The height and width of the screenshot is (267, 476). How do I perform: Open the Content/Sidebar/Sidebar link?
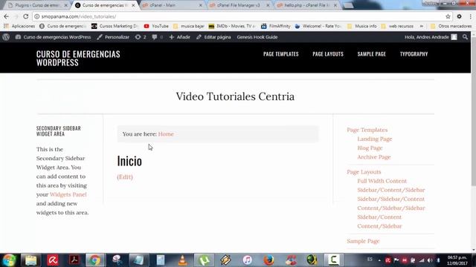[x=391, y=208]
